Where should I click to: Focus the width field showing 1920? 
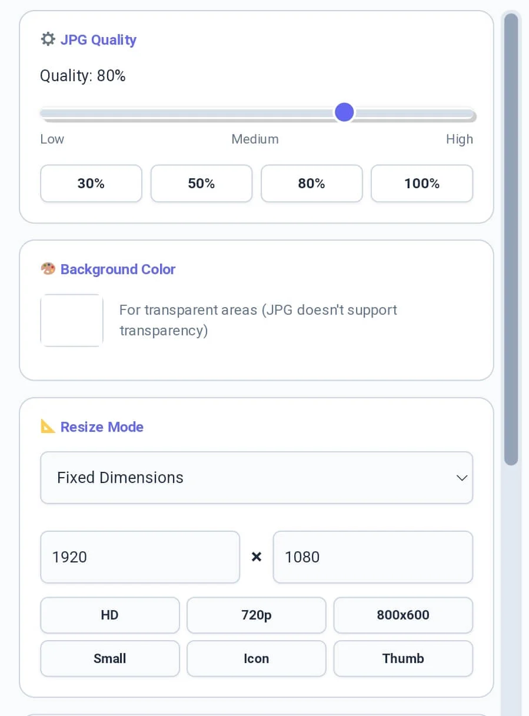[140, 557]
